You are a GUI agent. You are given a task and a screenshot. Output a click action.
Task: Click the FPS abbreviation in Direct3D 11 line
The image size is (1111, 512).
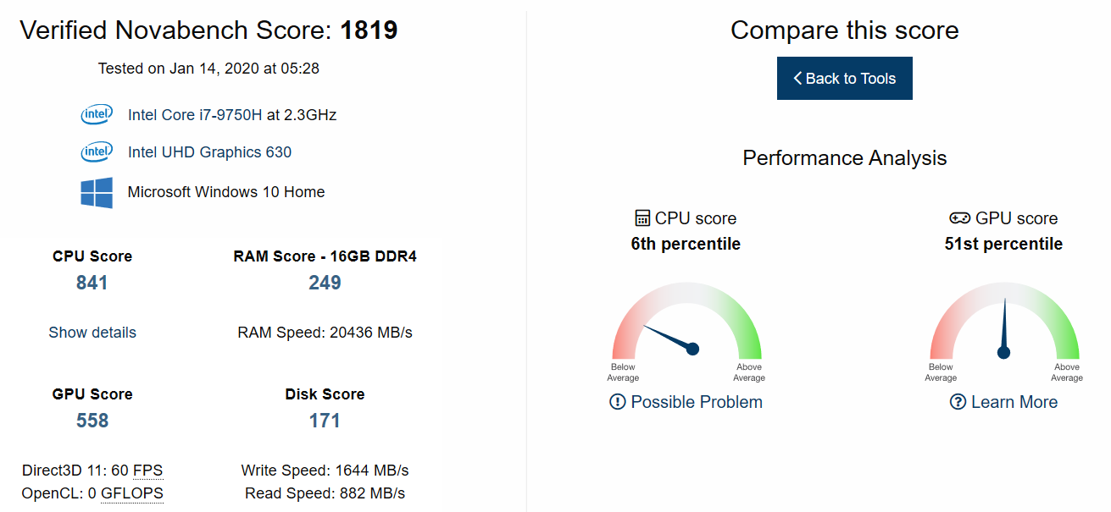click(x=148, y=471)
